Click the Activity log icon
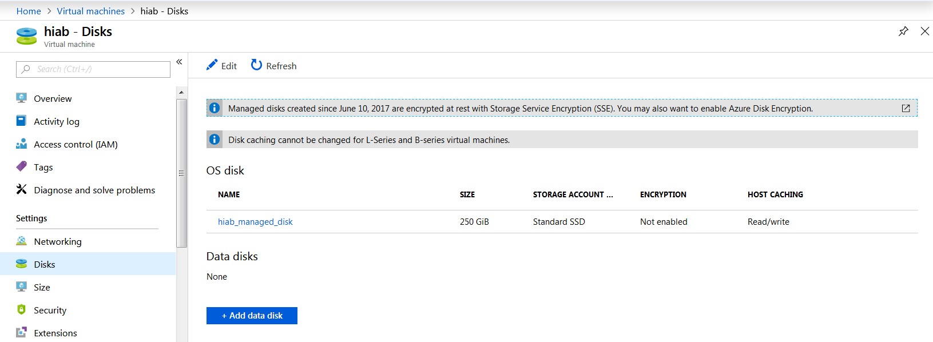Viewport: 933px width, 342px height. pos(21,121)
